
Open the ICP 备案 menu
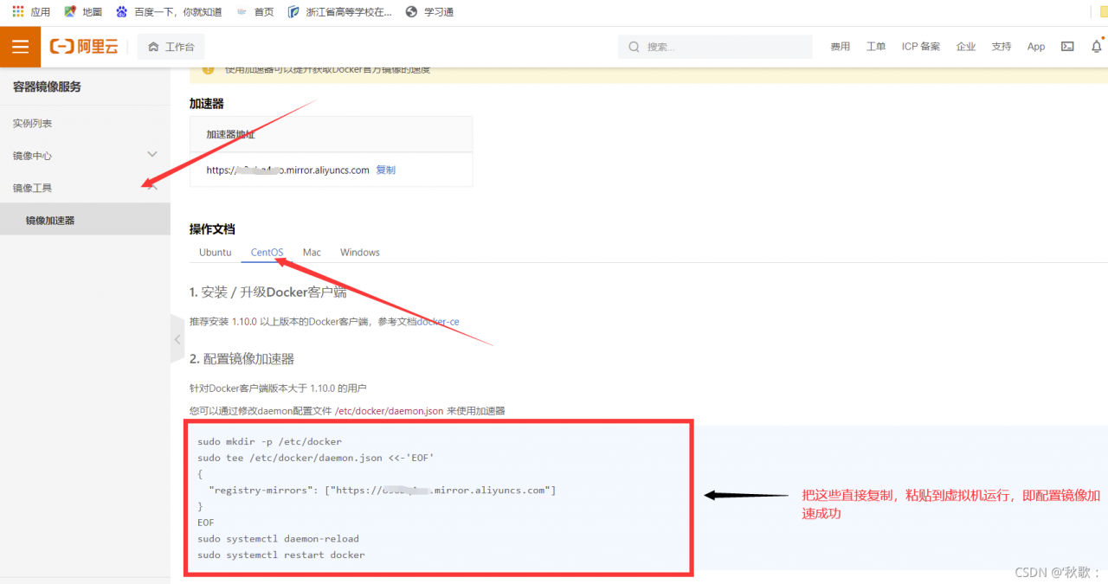coord(921,47)
